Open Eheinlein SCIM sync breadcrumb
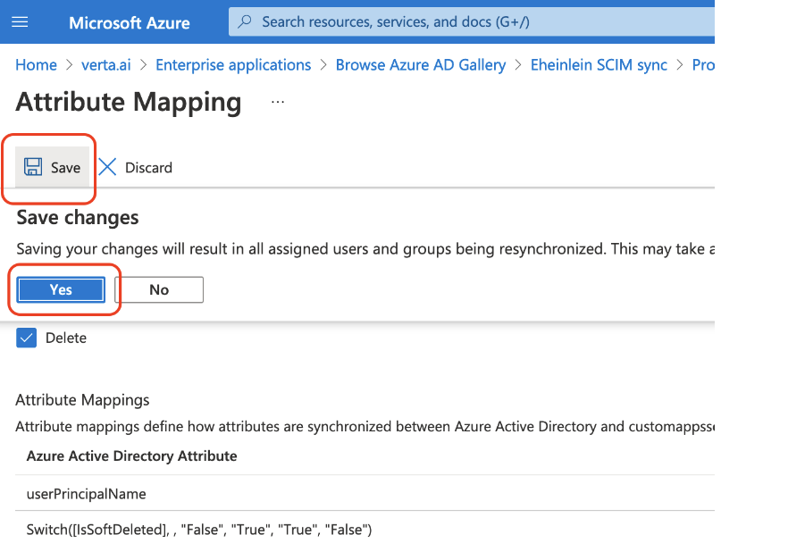The image size is (788, 543). [599, 65]
